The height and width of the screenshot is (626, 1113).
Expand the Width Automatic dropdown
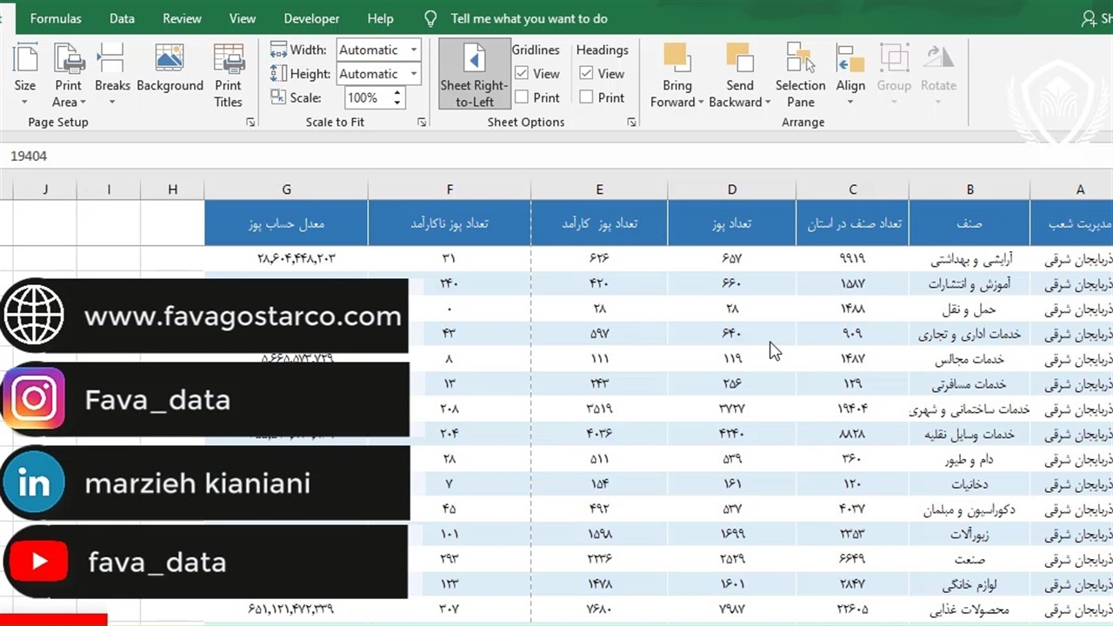tap(414, 50)
